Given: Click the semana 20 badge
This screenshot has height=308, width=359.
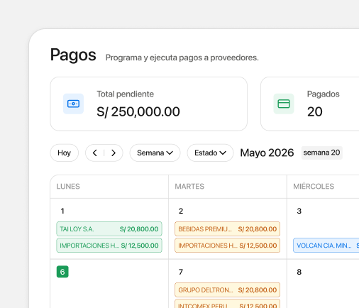Looking at the screenshot, I should [x=321, y=153].
